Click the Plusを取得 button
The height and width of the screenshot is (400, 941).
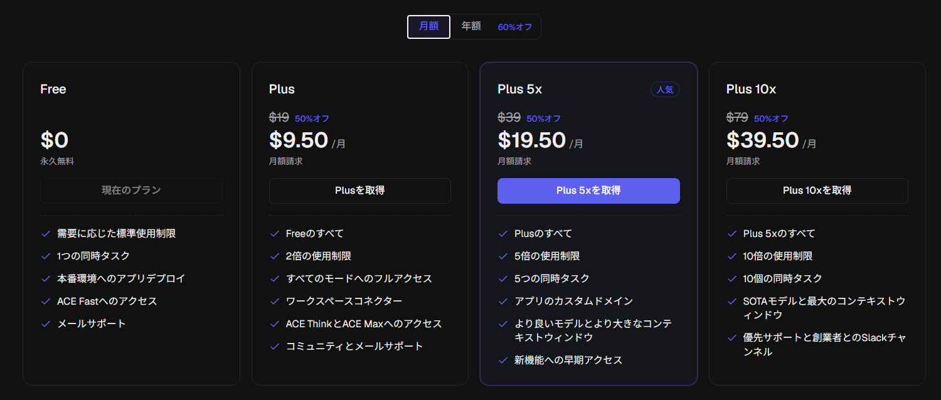(359, 191)
